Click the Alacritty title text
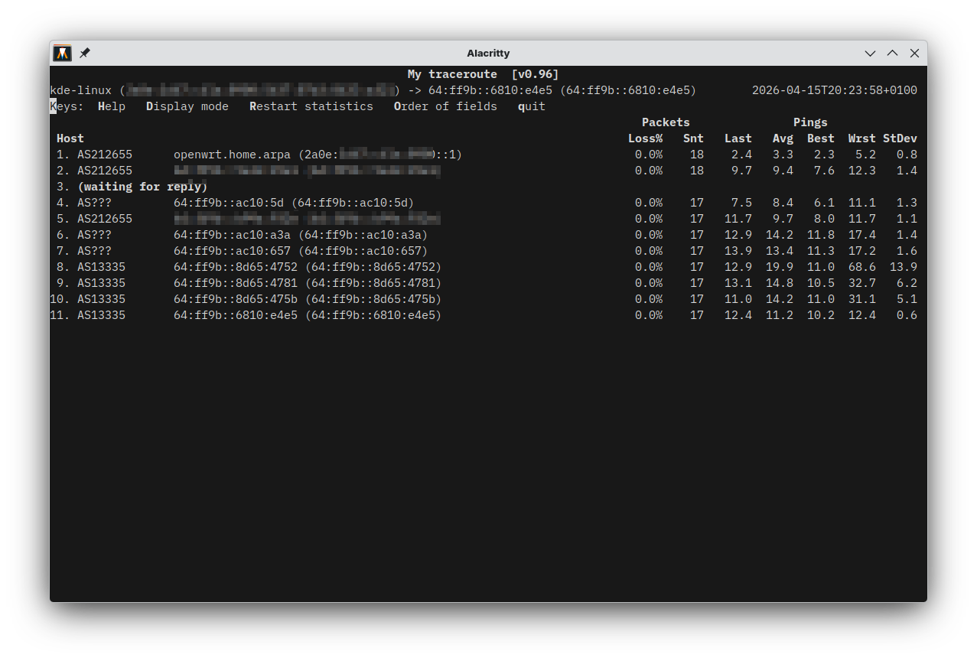This screenshot has height=661, width=977. tap(488, 54)
